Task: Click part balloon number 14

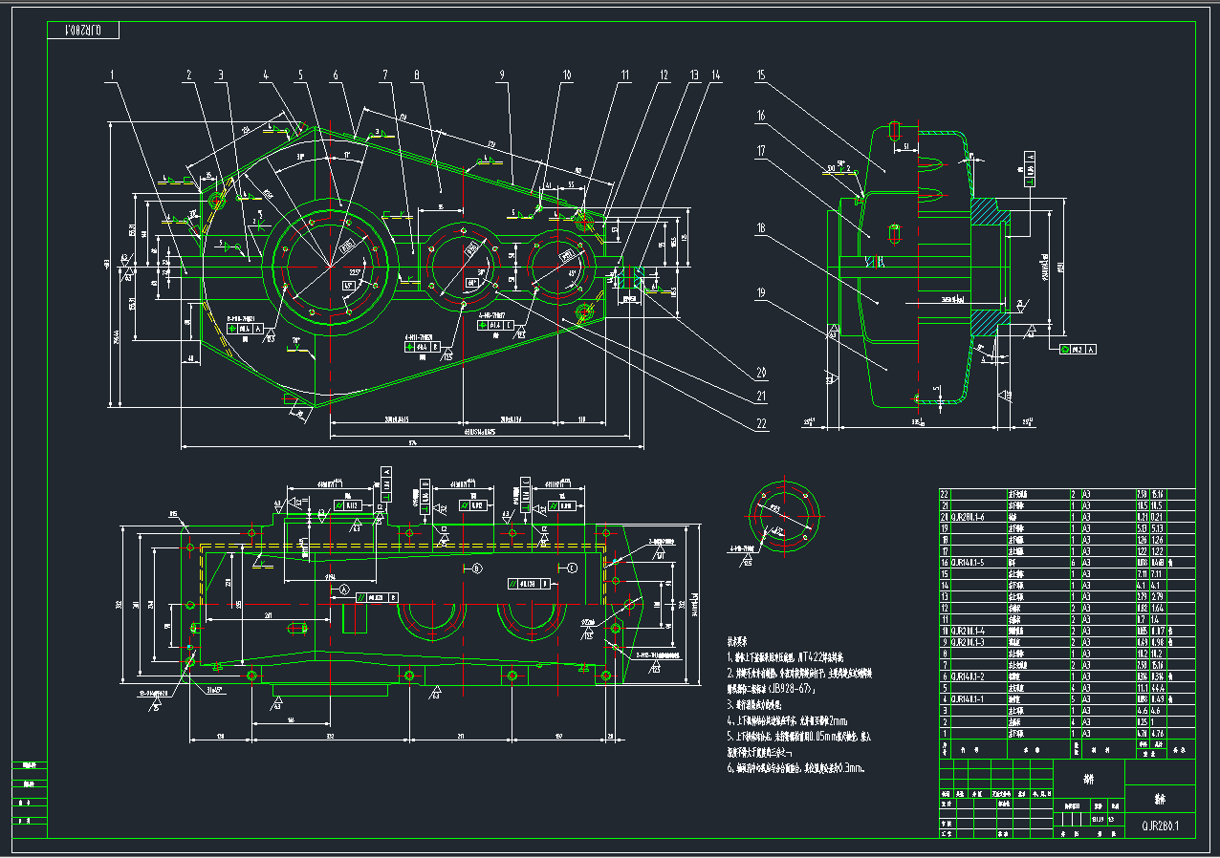Action: pos(716,74)
